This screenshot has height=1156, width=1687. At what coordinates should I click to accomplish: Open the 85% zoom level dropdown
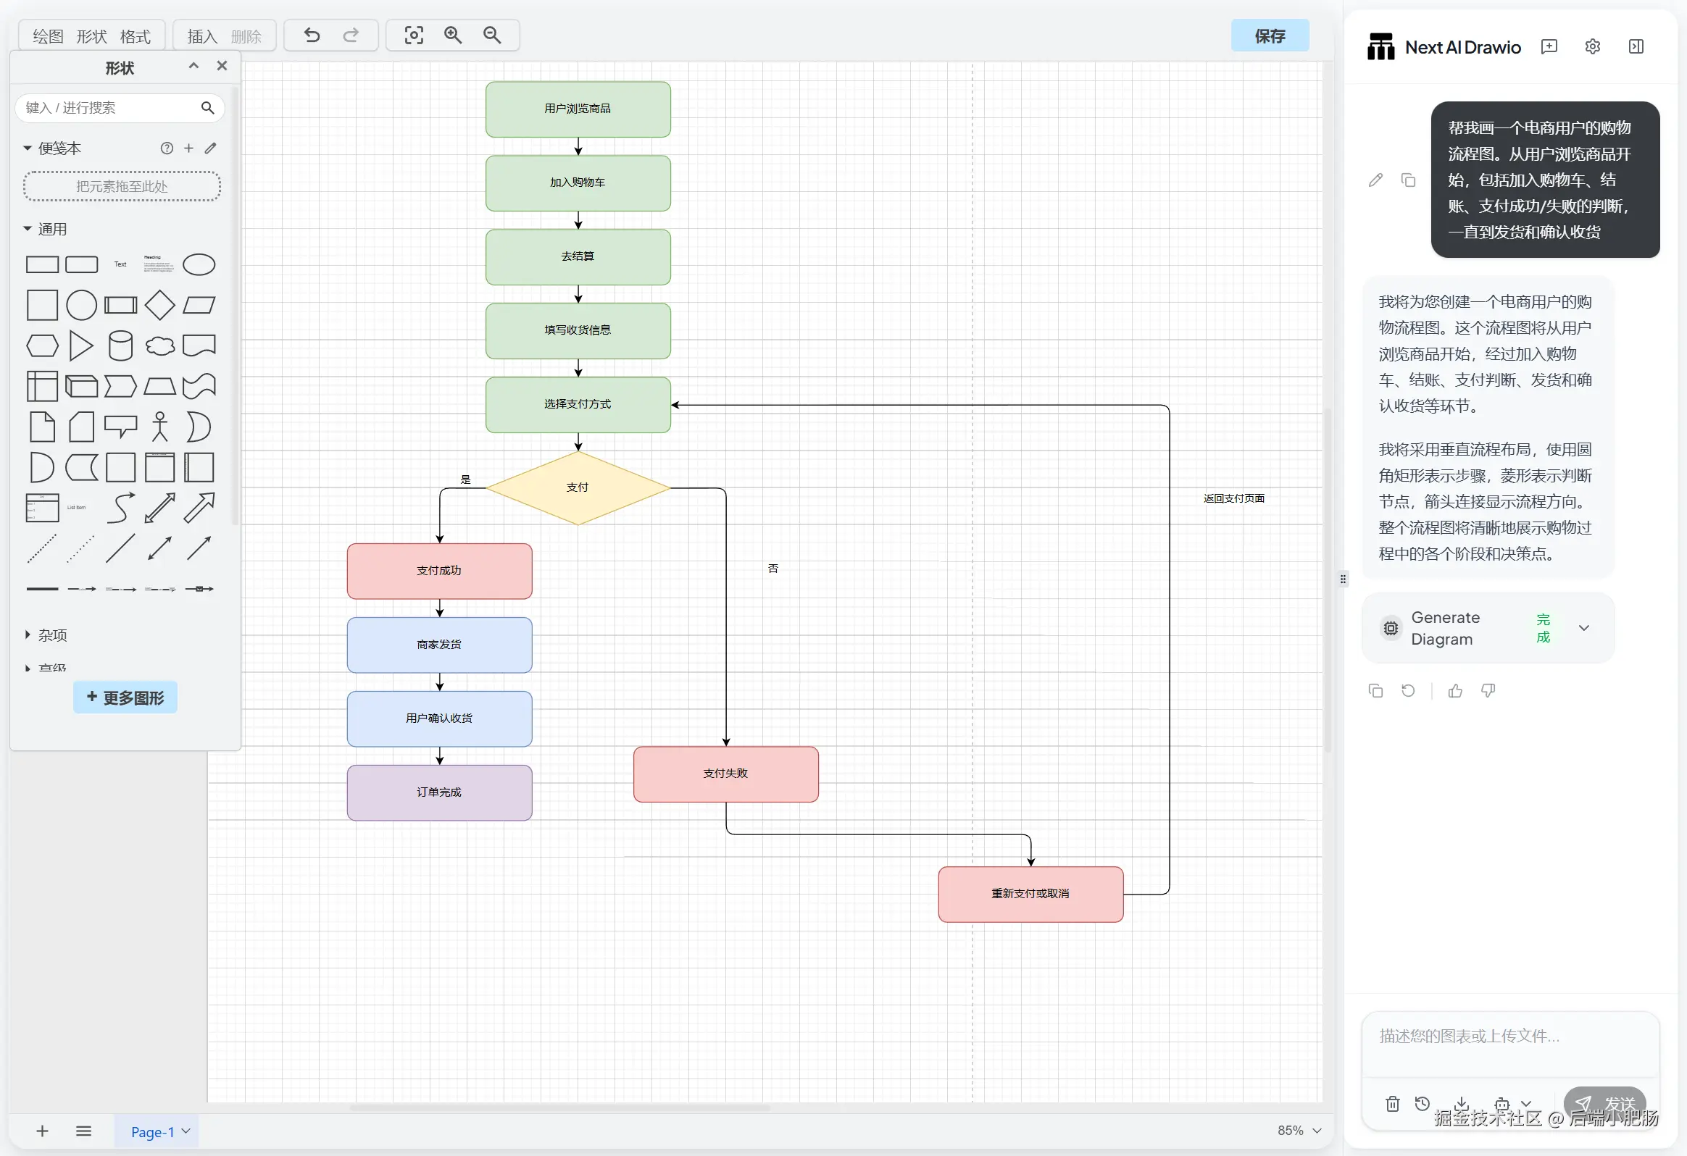pos(1299,1130)
